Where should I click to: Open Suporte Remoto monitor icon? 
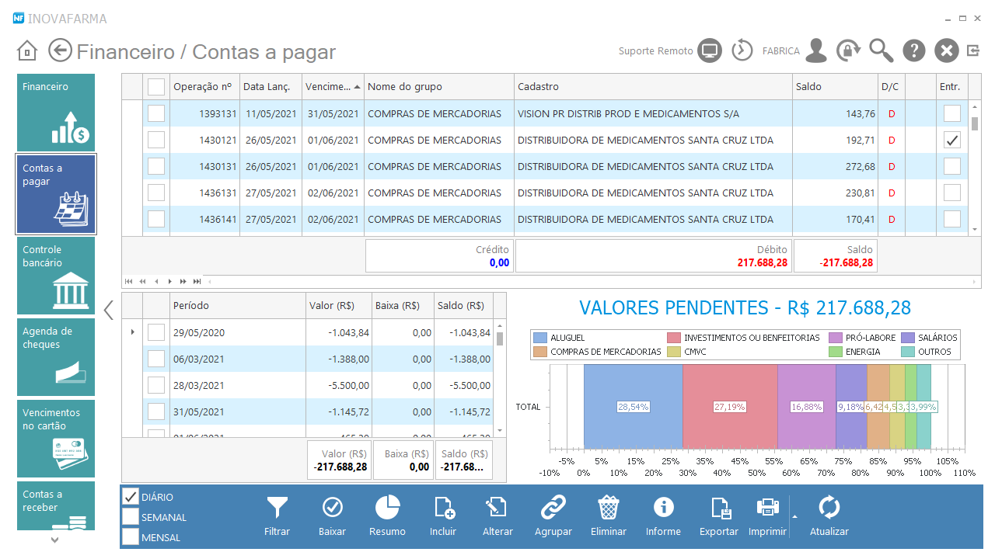708,50
